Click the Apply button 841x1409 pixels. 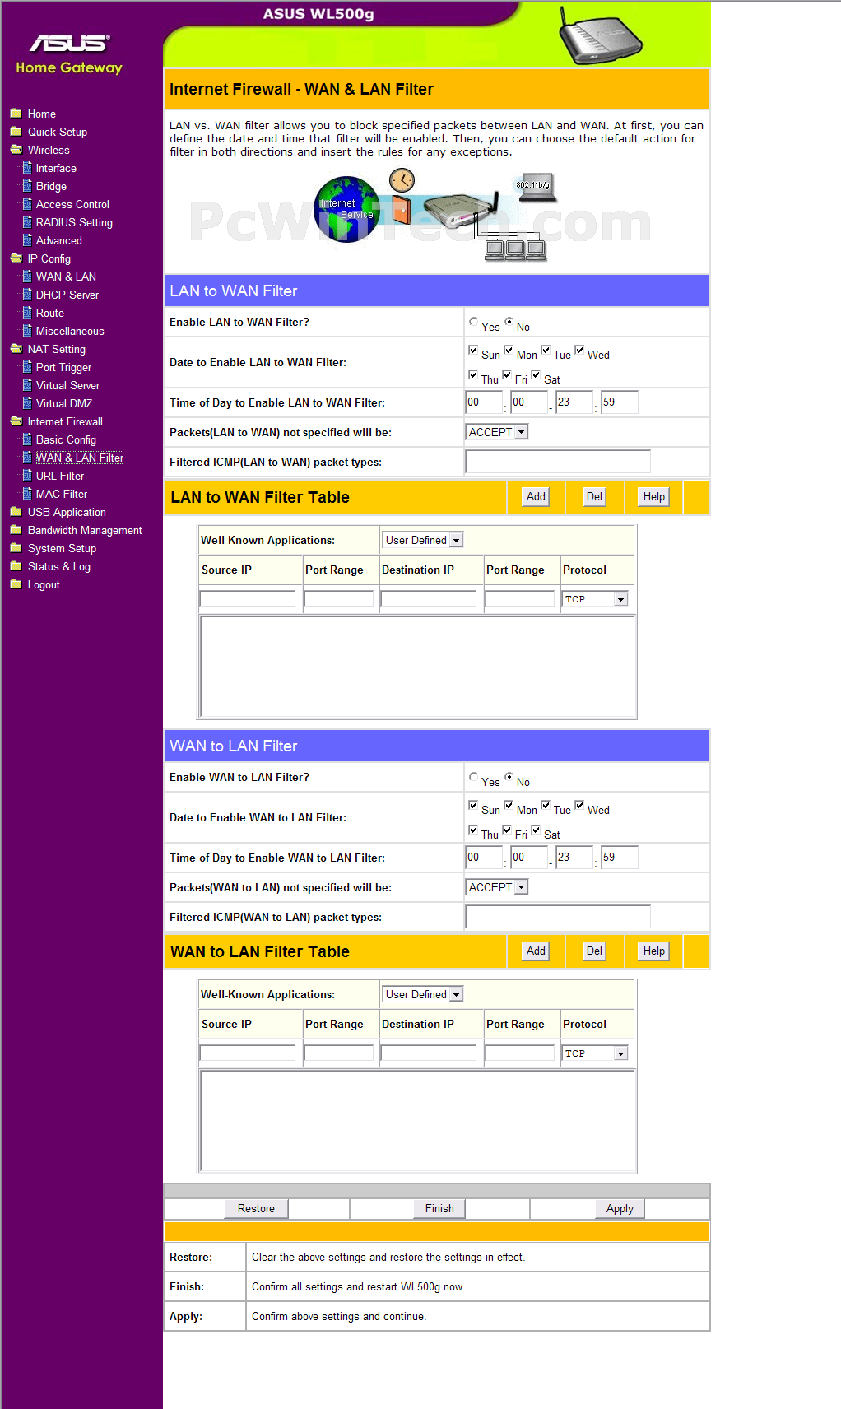click(620, 1208)
